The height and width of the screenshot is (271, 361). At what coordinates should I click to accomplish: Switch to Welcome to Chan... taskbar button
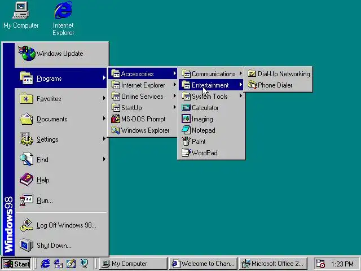[x=203, y=264]
